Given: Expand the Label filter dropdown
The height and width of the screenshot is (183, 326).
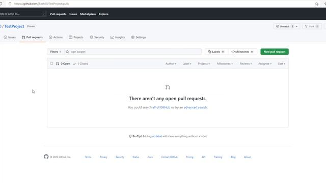Looking at the screenshot, I should (x=187, y=64).
